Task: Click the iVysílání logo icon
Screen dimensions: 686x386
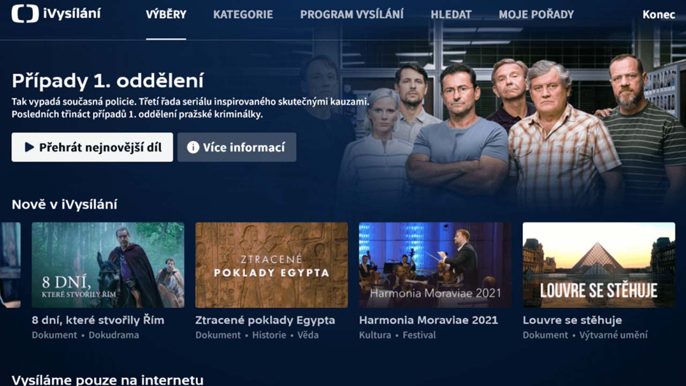Action: [25, 14]
